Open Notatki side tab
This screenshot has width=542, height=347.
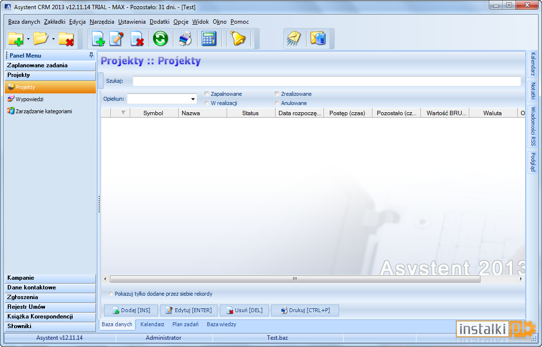pos(533,91)
